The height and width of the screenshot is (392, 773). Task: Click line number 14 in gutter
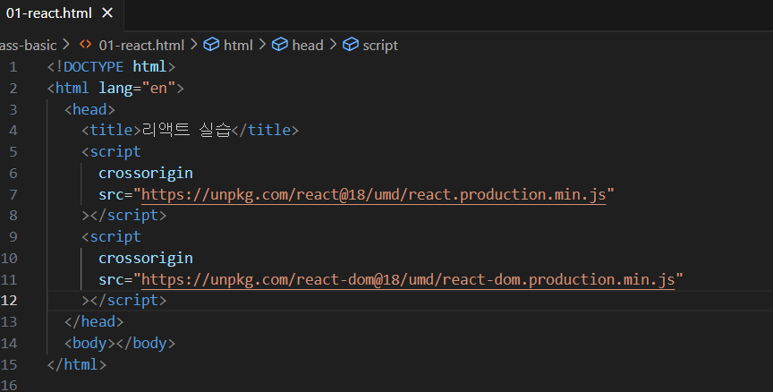pyautogui.click(x=9, y=343)
